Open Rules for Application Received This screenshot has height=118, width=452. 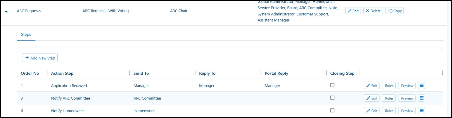pos(389,86)
